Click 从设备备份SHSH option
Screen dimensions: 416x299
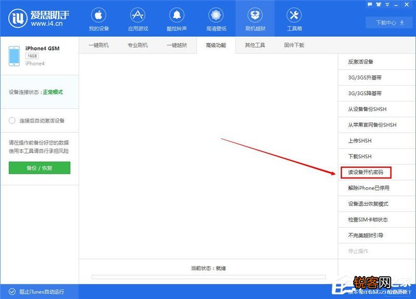tap(376, 109)
